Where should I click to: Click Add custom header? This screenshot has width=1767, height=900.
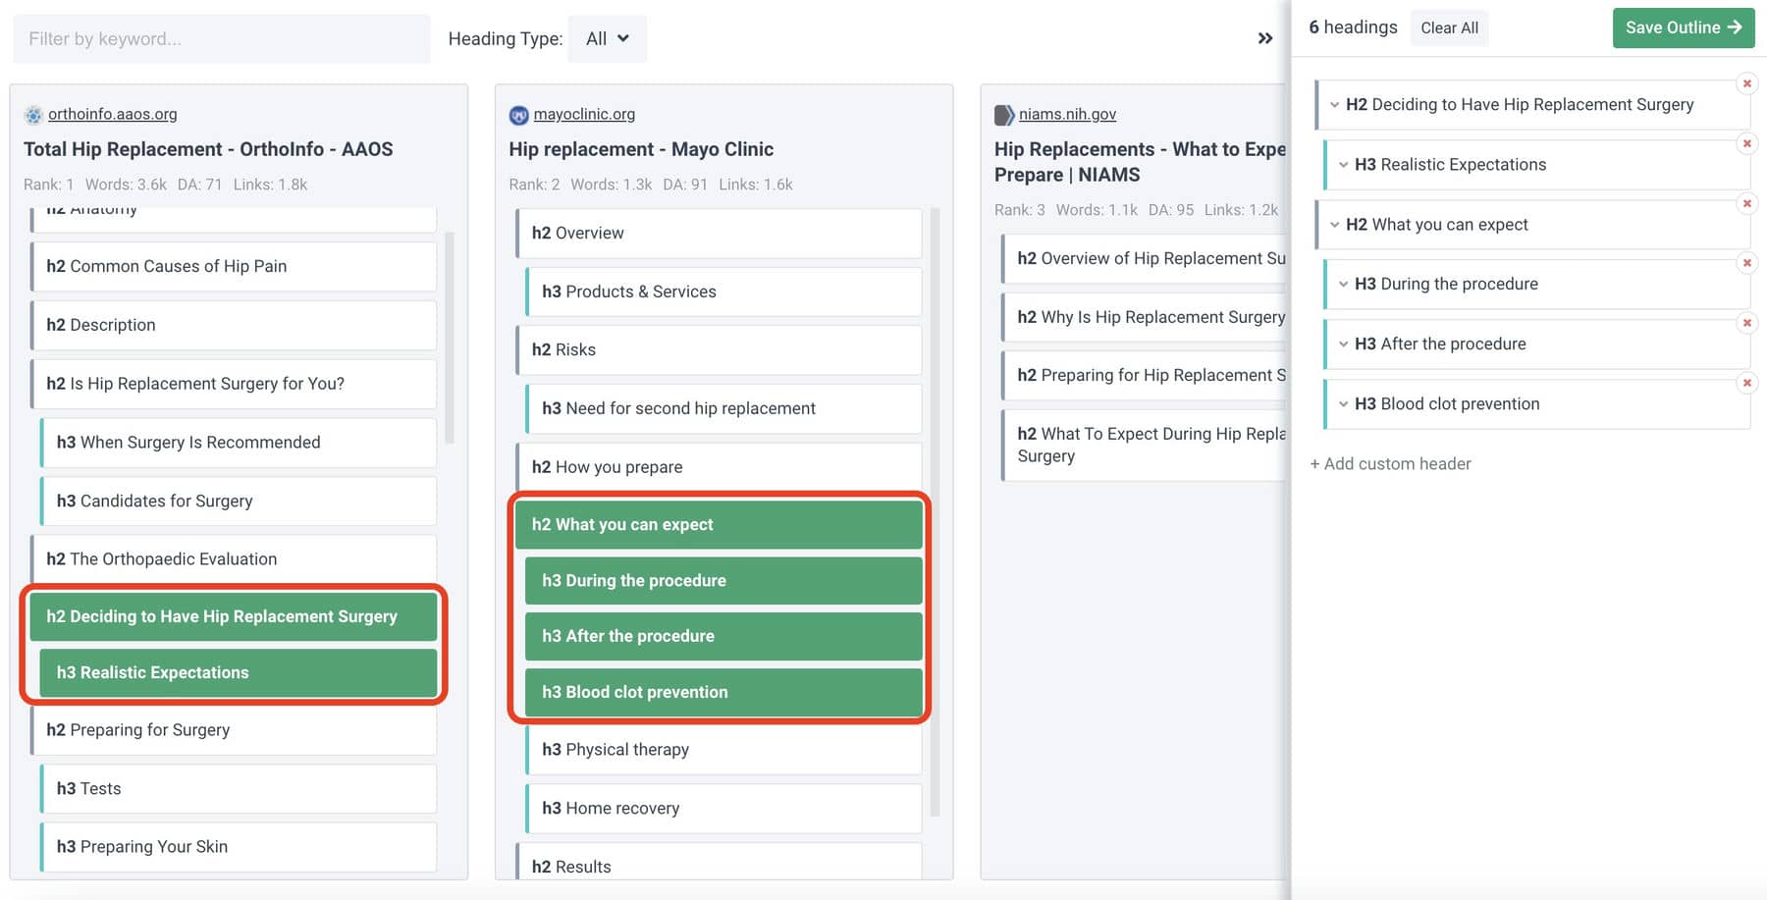[1390, 464]
